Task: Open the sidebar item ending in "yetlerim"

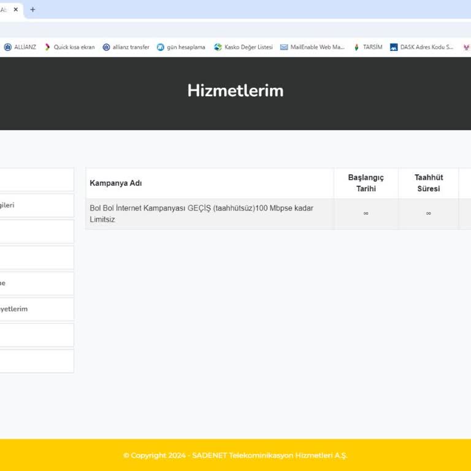Action: point(36,309)
